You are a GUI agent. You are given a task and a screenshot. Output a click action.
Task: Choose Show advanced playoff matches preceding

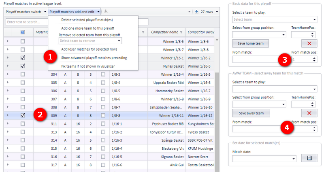(94, 58)
